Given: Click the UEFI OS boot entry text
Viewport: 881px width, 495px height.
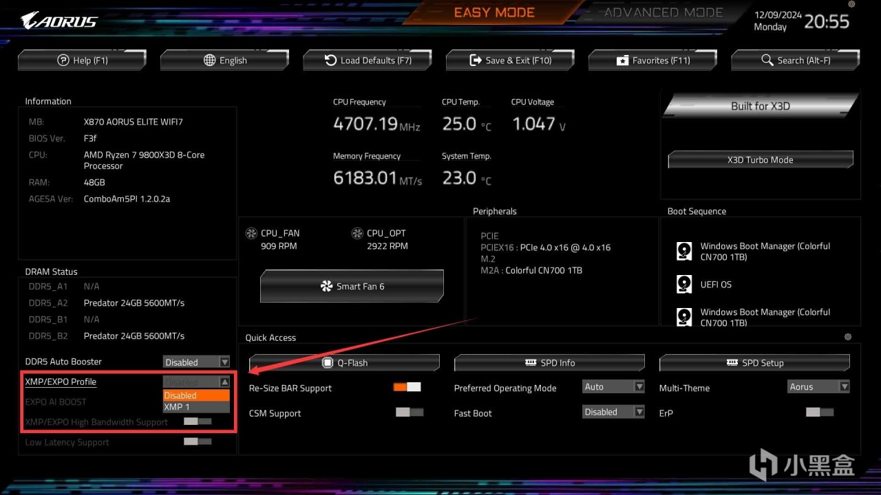Looking at the screenshot, I should (716, 284).
